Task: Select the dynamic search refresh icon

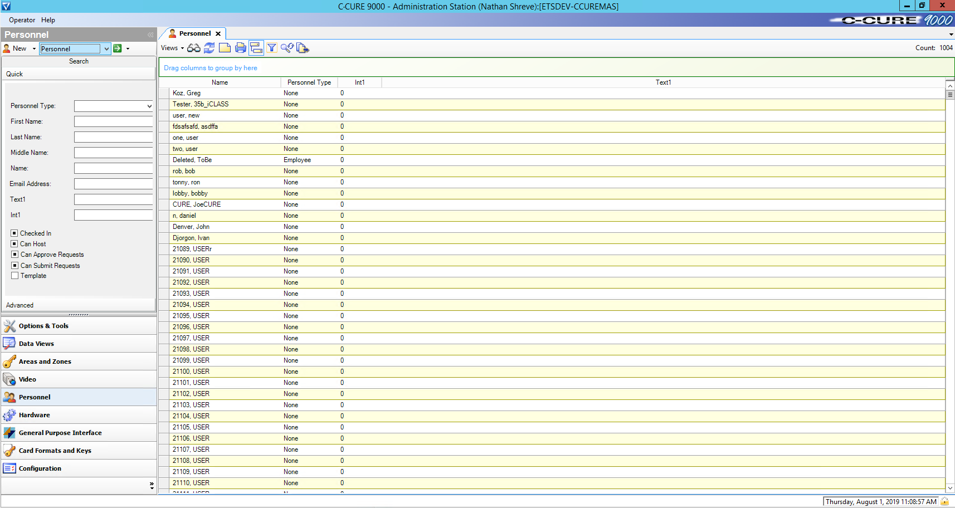Action: point(287,48)
